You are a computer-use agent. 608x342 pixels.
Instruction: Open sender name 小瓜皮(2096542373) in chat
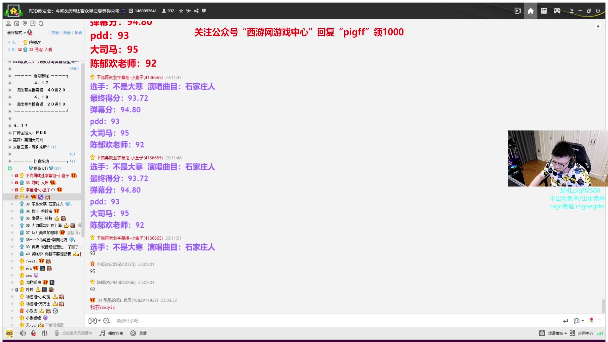point(116,264)
